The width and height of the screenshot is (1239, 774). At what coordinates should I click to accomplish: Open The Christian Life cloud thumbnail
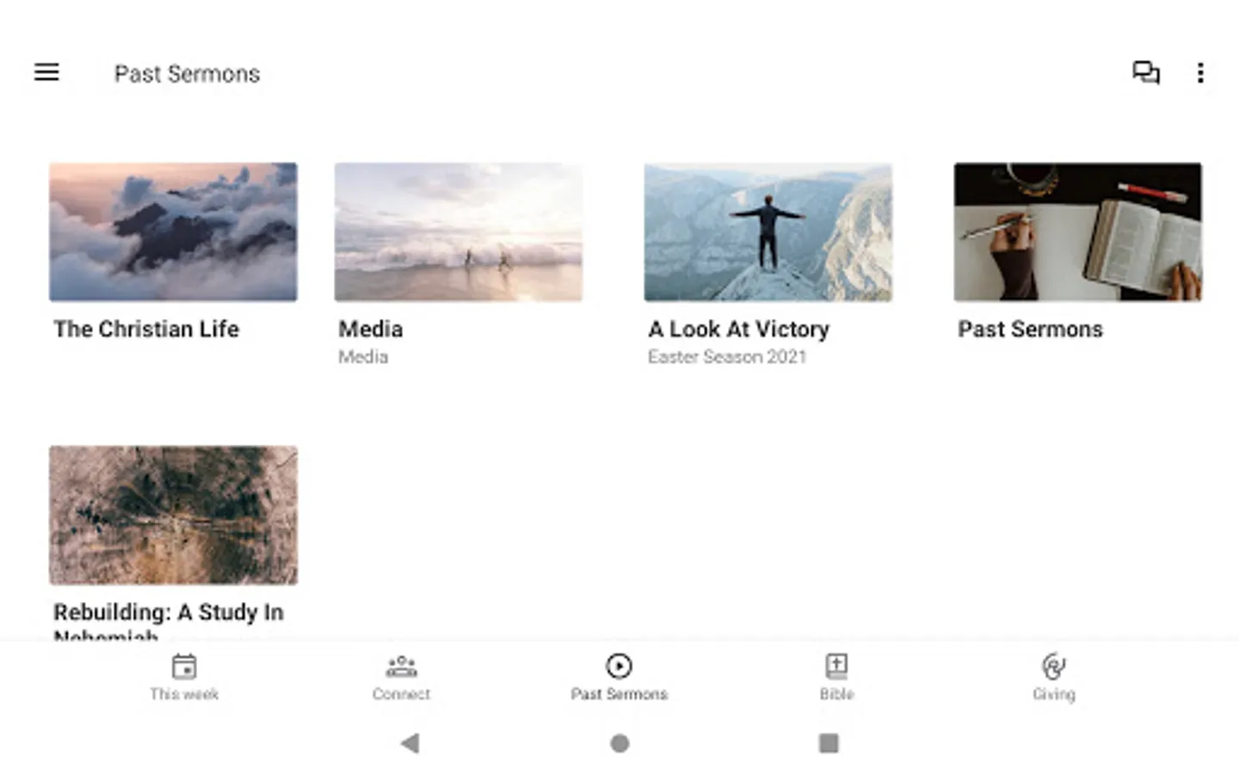point(173,232)
